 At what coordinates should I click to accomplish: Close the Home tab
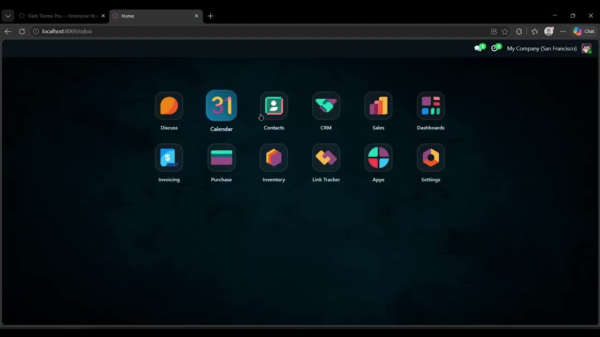click(x=196, y=16)
